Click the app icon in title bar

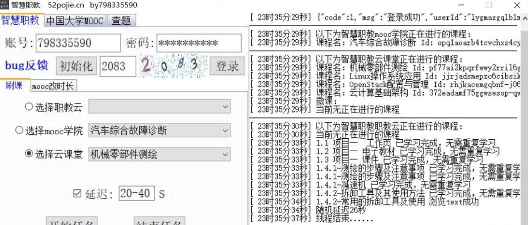pyautogui.click(x=4, y=5)
